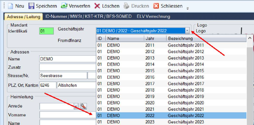Viewport: 254px width, 125px height.
Task: Click the Strasse field with Seestrasse
Action: coord(63,76)
